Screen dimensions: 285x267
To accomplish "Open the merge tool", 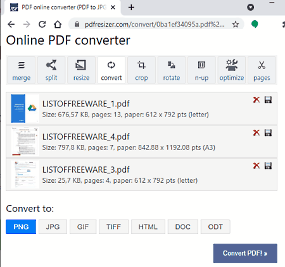I will 22,70.
